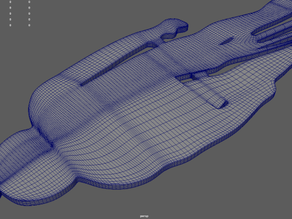The height and width of the screenshot is (219, 292).
Task: Select the small oval hole in the mesh
Action: [x=226, y=41]
